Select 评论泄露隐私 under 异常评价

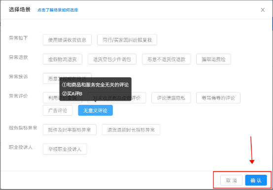[171, 98]
